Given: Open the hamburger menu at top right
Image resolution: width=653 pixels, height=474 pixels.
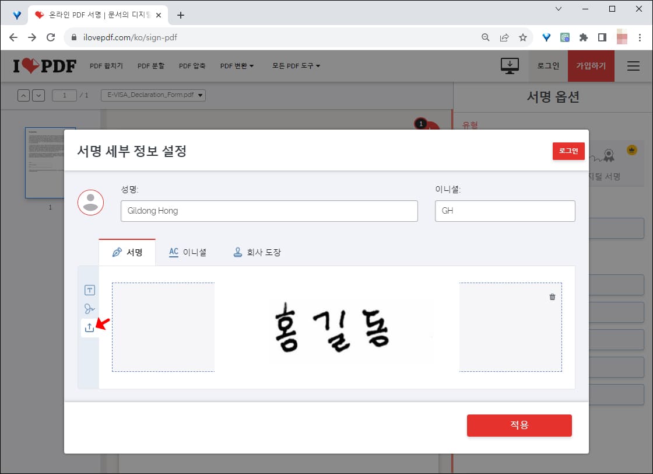Looking at the screenshot, I should [633, 66].
